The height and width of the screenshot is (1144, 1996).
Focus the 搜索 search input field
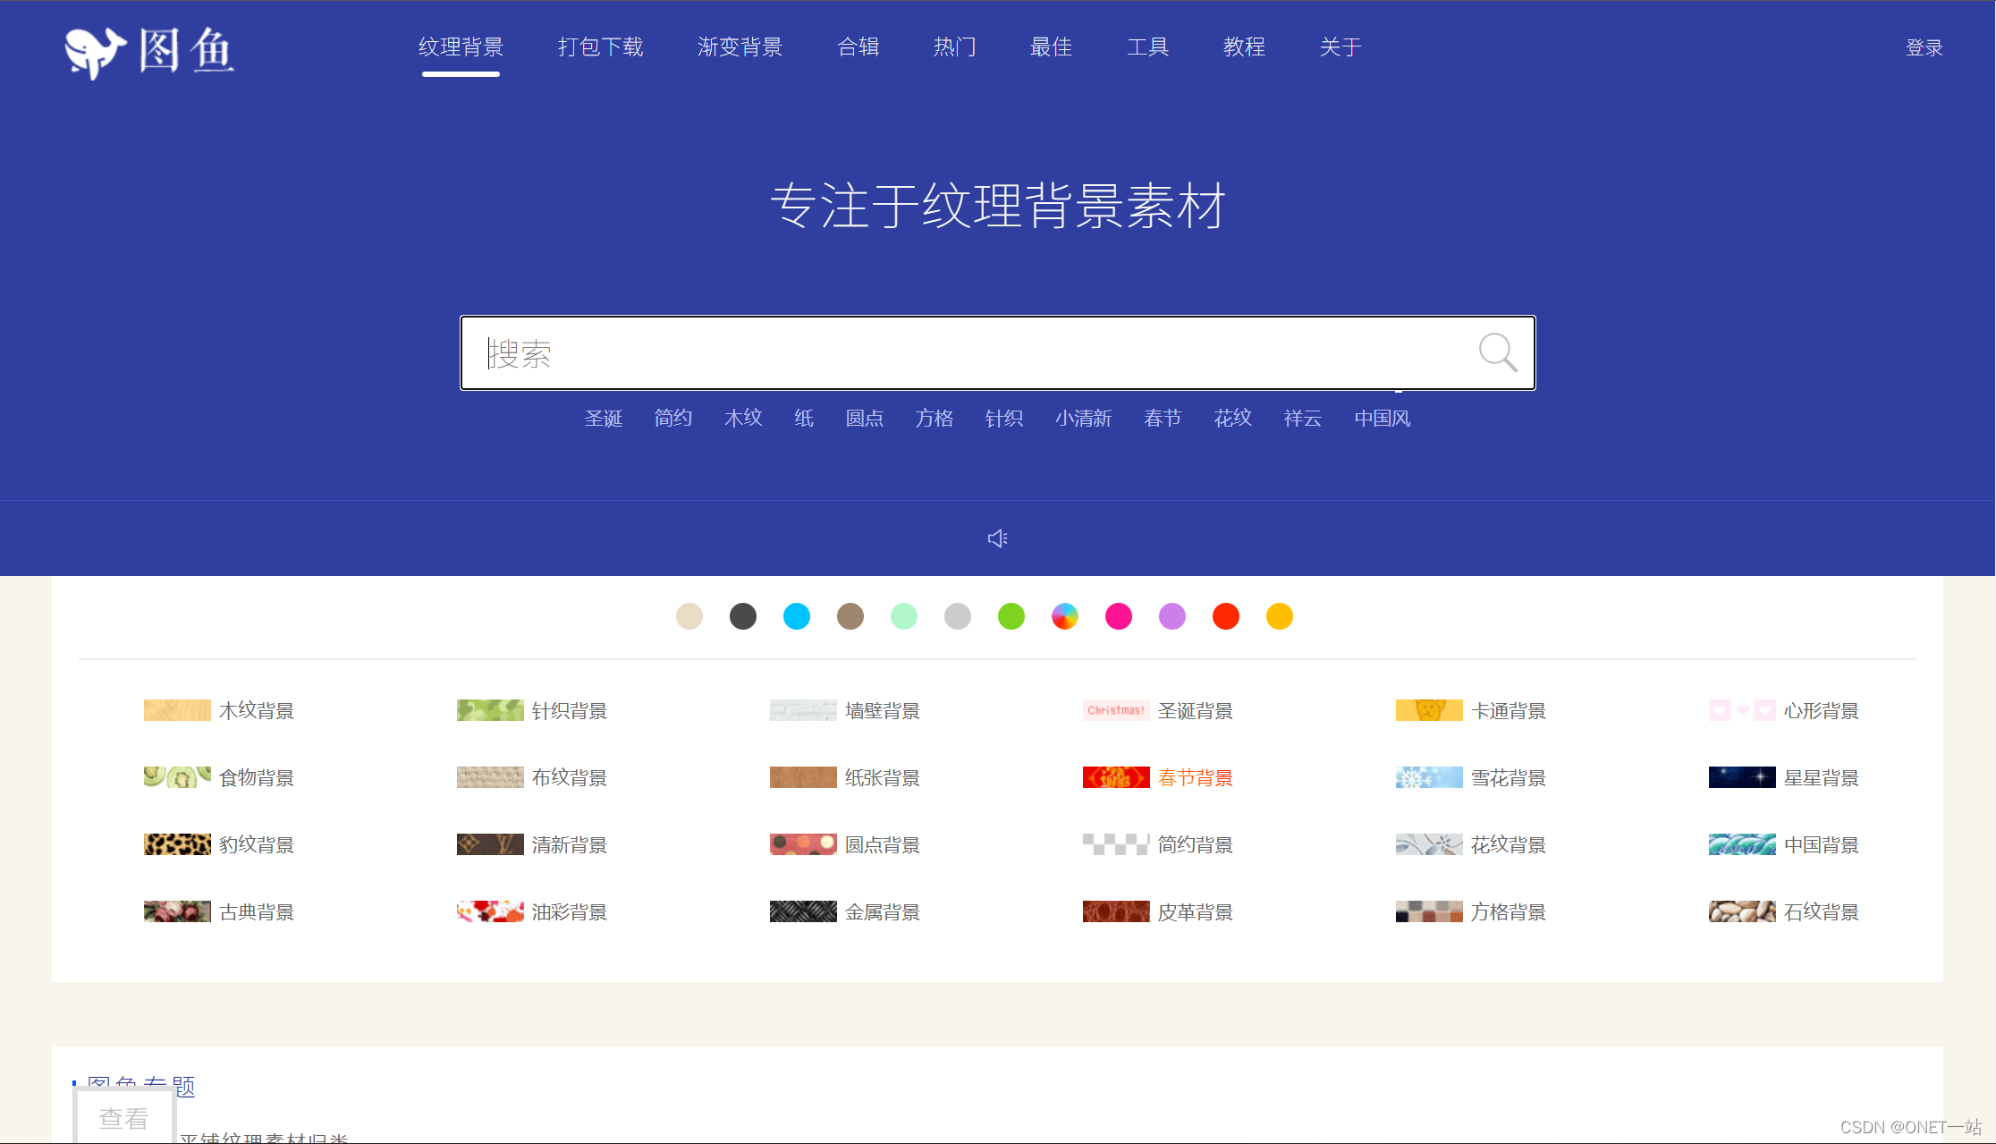click(966, 353)
